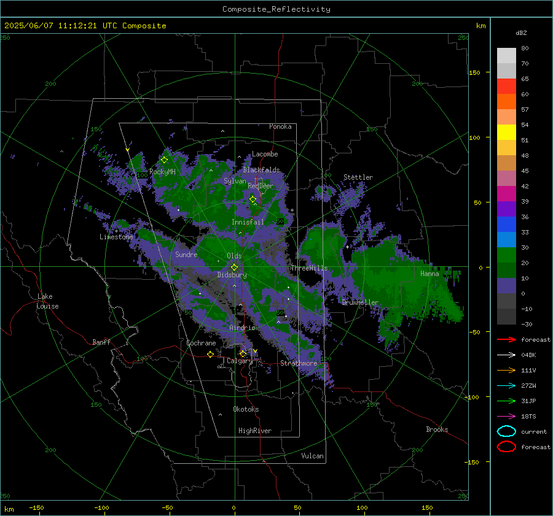Click yellow diamond marker at radar center near Didsbury
553x516 pixels.
(235, 268)
